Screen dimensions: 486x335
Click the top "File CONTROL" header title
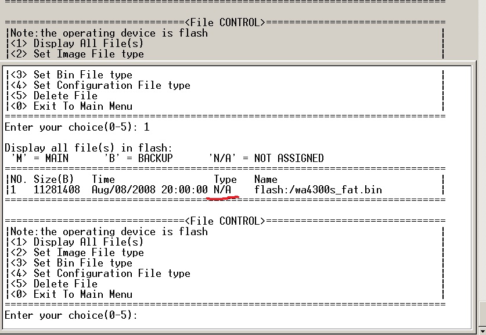point(225,23)
